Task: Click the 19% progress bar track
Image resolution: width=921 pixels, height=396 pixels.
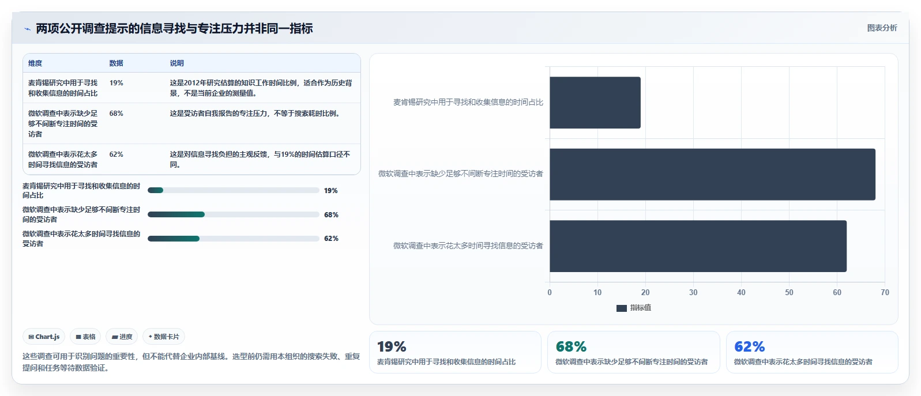Action: 234,190
